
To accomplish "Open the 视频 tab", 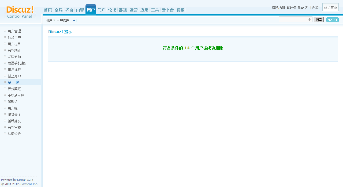I will [181, 10].
